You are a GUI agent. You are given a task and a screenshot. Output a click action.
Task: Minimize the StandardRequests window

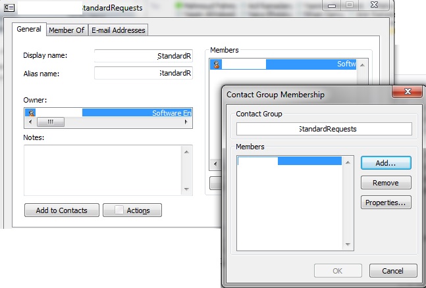click(332, 5)
